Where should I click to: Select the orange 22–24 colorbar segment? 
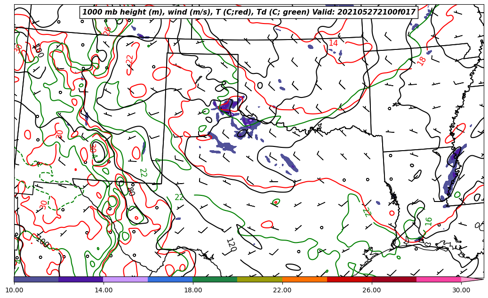coord(304,279)
